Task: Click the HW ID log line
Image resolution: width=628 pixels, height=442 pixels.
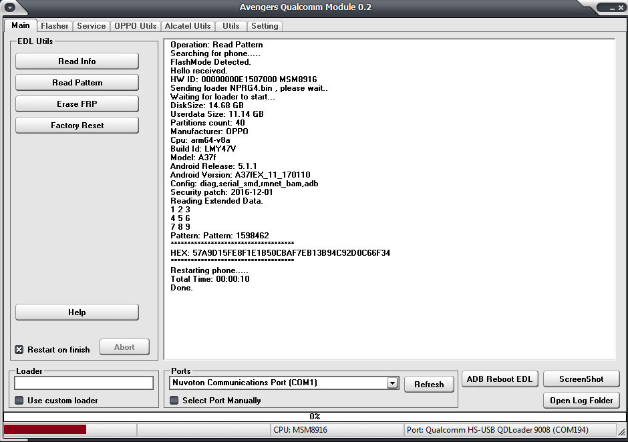Action: click(243, 79)
